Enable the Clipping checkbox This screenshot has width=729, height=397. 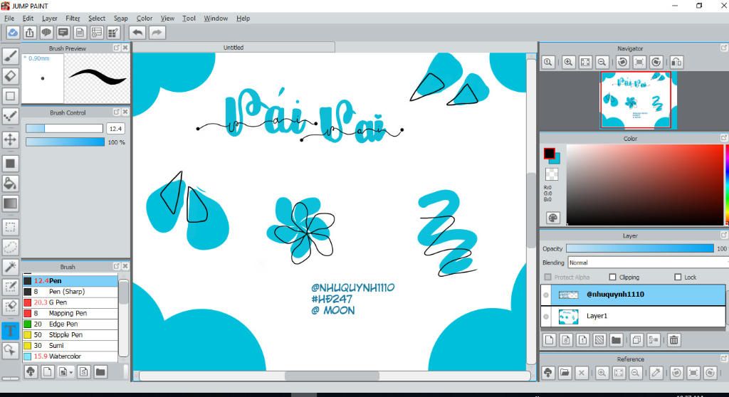[x=612, y=277]
